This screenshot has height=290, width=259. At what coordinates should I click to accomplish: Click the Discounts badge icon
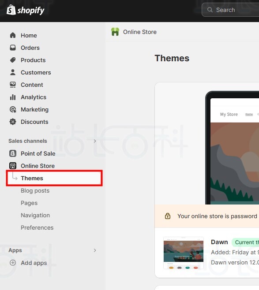coord(13,122)
